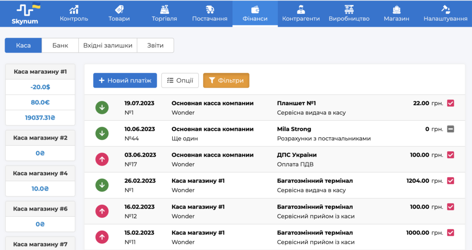The width and height of the screenshot is (472, 250).
Task: Open the Вхідні залишки tab
Action: [x=108, y=46]
